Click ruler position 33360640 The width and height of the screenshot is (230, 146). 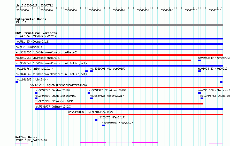coord(47,10)
